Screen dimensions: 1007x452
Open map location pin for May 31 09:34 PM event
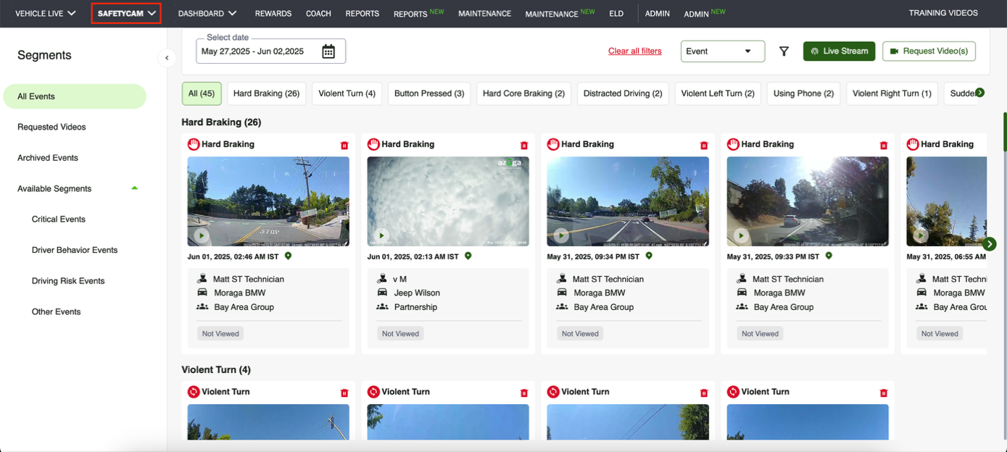tap(649, 256)
